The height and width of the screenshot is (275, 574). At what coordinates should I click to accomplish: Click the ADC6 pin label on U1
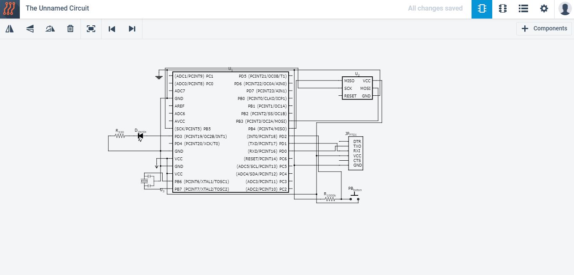(x=180, y=114)
